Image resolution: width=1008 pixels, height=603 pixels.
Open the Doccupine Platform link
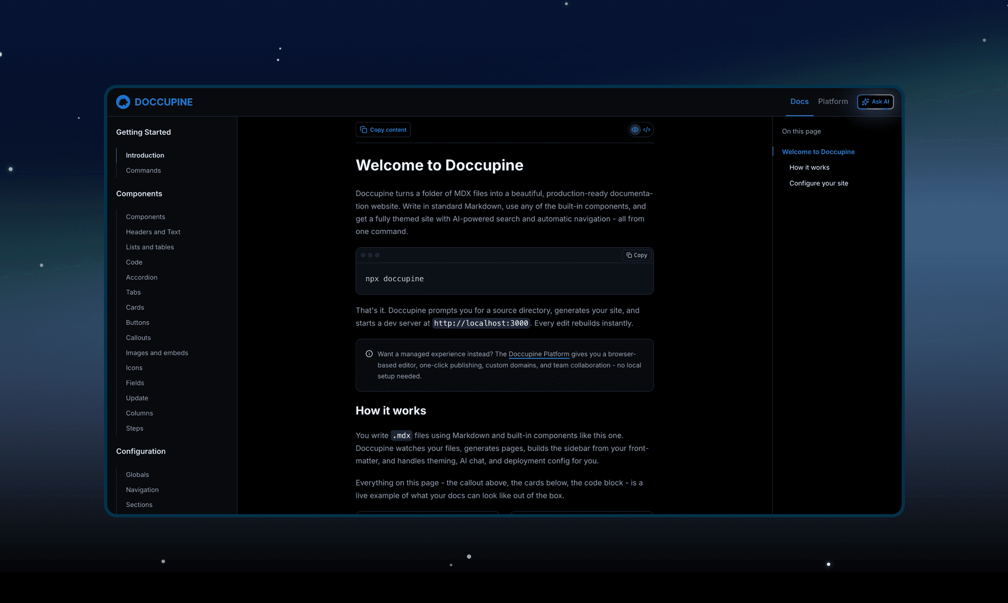(538, 354)
